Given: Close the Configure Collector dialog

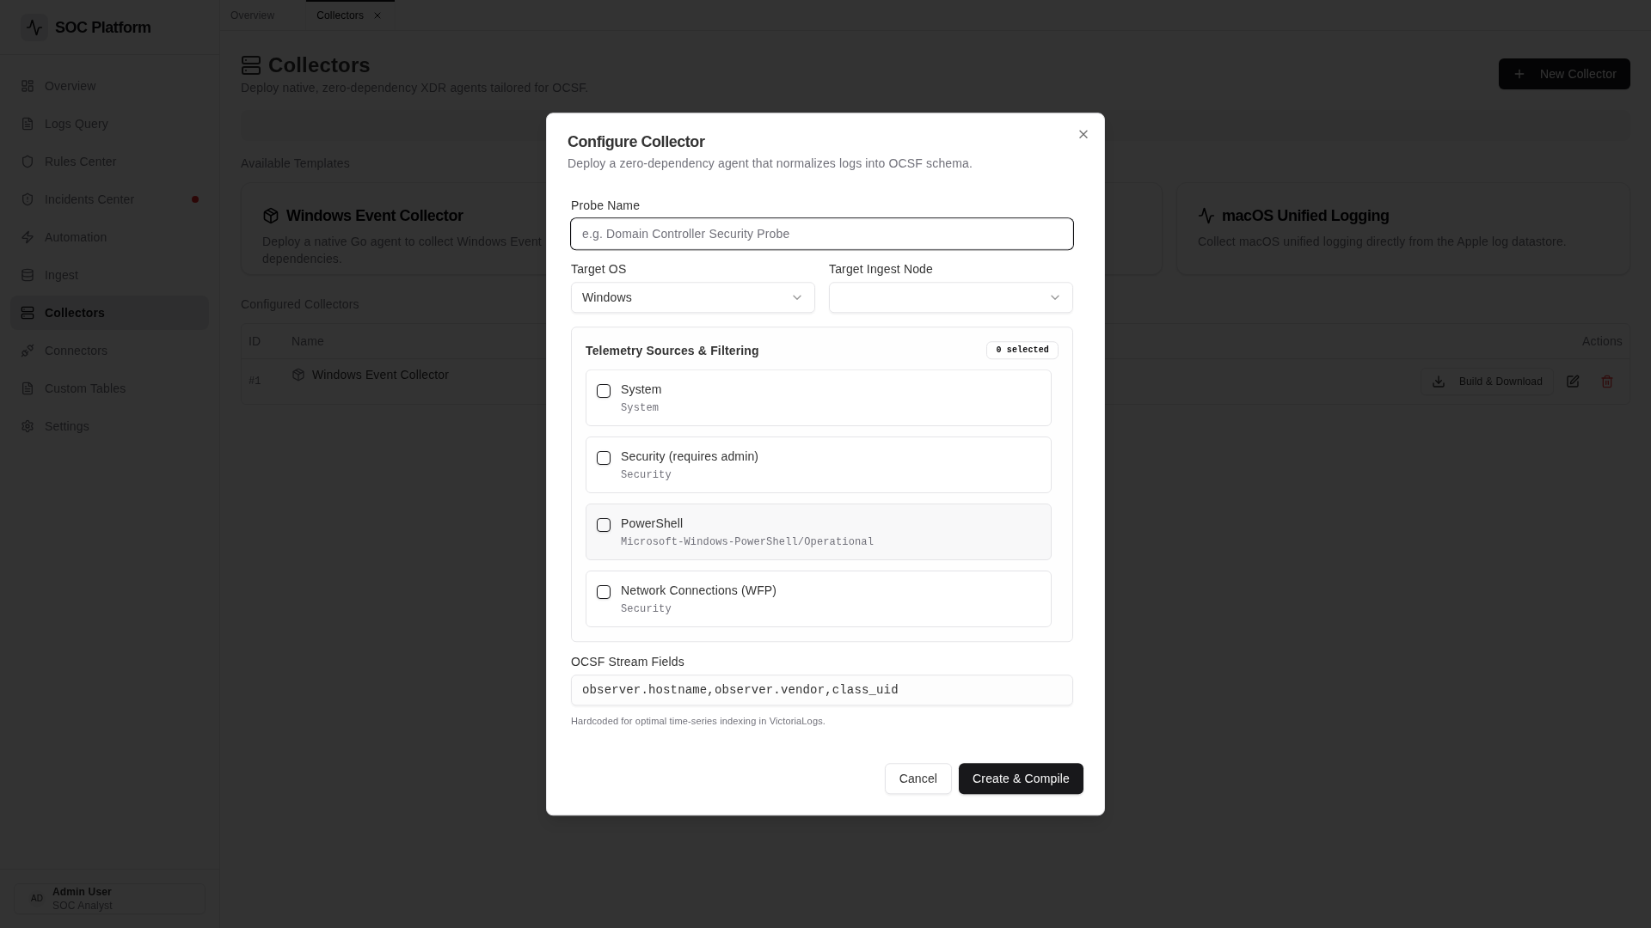Looking at the screenshot, I should [1083, 134].
